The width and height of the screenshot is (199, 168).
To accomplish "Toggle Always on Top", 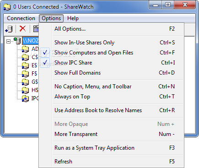I will (111, 97).
